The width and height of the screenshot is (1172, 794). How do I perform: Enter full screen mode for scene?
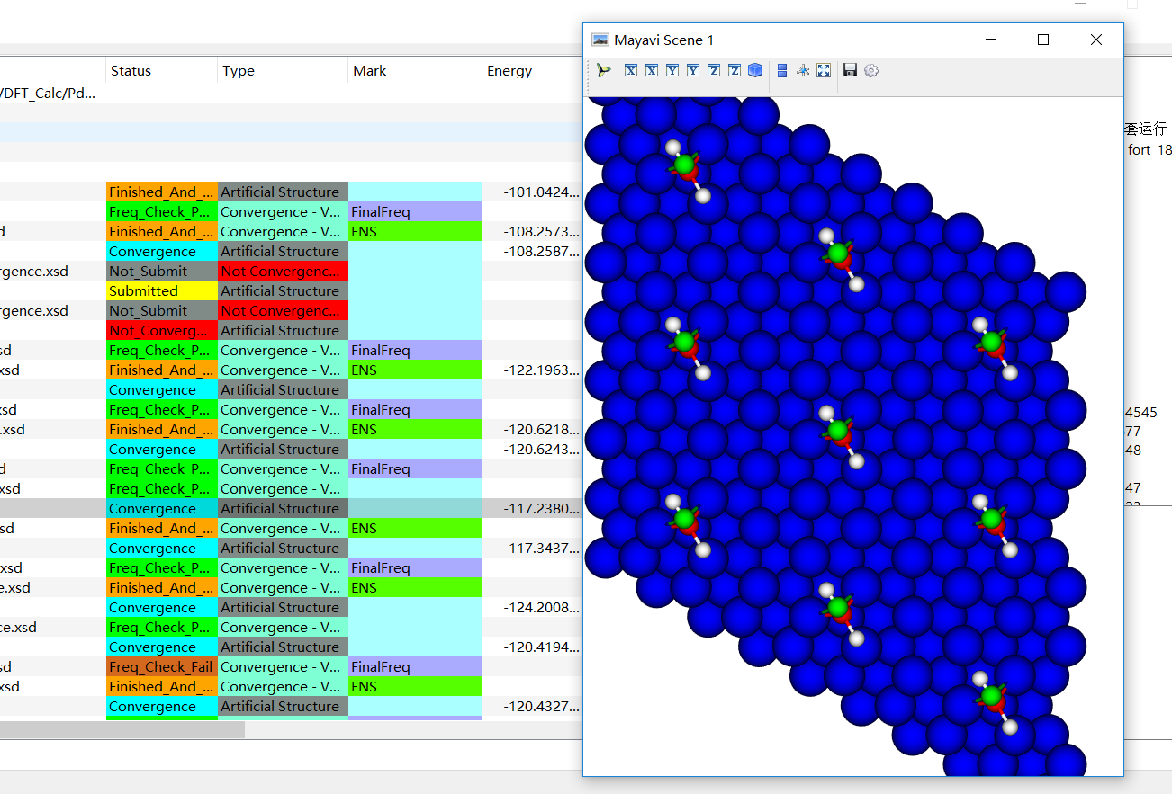(x=824, y=70)
